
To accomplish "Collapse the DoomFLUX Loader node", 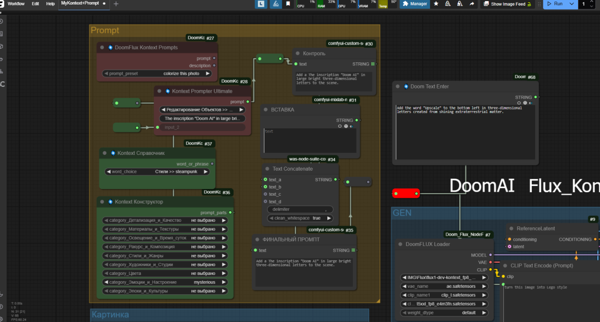I will (400, 244).
